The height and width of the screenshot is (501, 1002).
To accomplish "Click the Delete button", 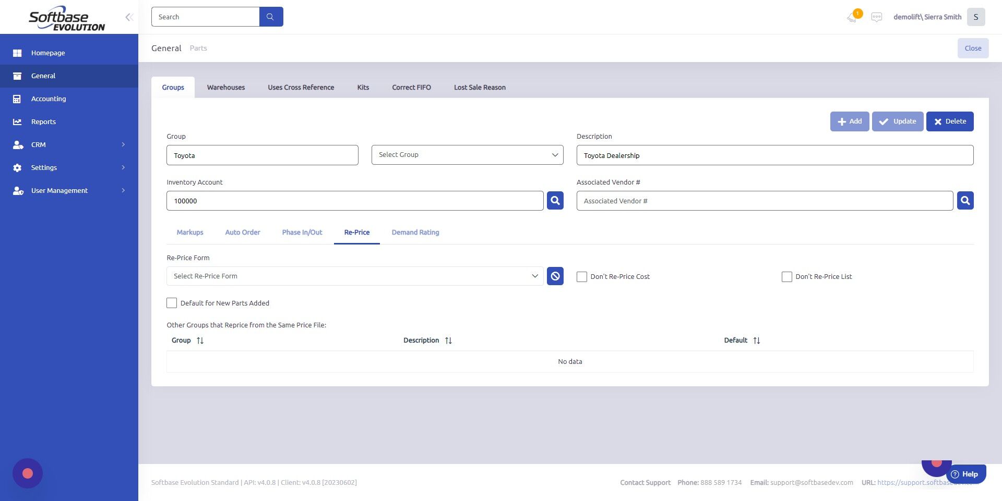I will [950, 121].
